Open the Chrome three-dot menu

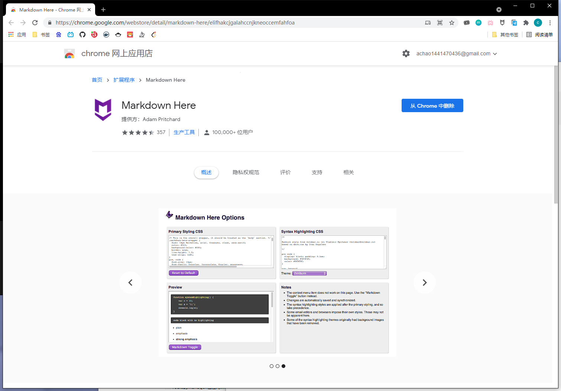point(550,23)
